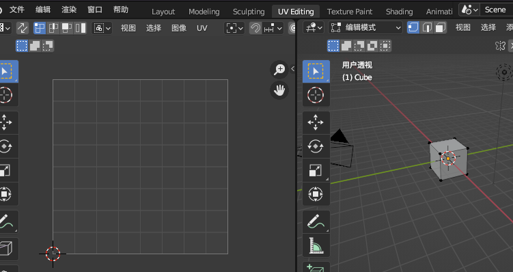Select the 3D viewport Scale tool
Screen dimensions: 513x272
click(316, 171)
